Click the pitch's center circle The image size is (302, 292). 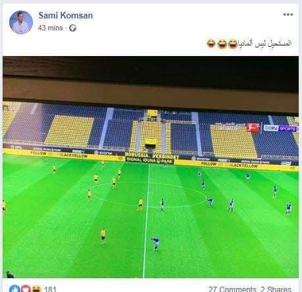[x=148, y=195]
